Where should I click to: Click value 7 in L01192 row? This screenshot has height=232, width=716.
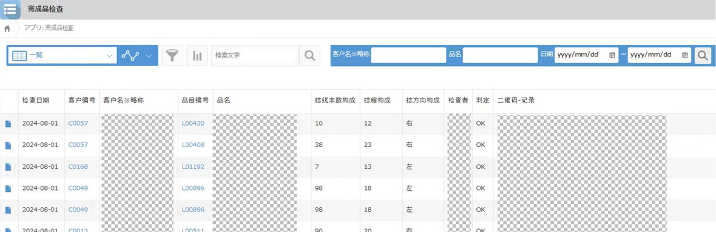(x=317, y=166)
